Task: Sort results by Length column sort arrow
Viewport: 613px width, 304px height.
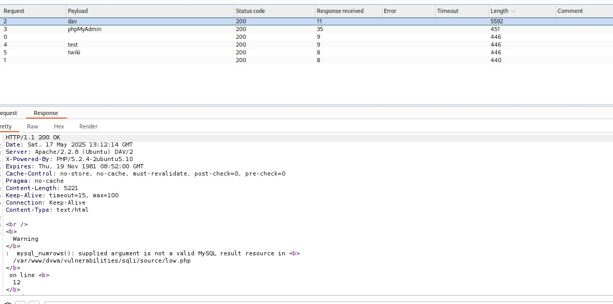Action: click(513, 11)
